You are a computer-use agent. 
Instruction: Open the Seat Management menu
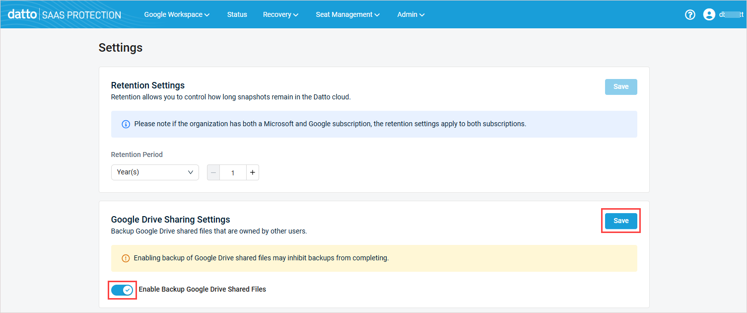tap(347, 14)
